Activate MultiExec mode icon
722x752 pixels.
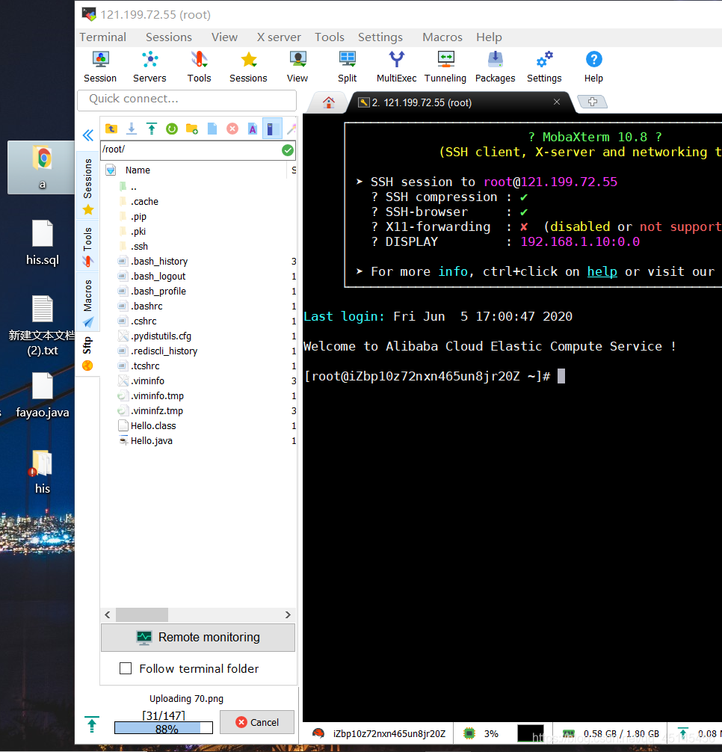[396, 67]
